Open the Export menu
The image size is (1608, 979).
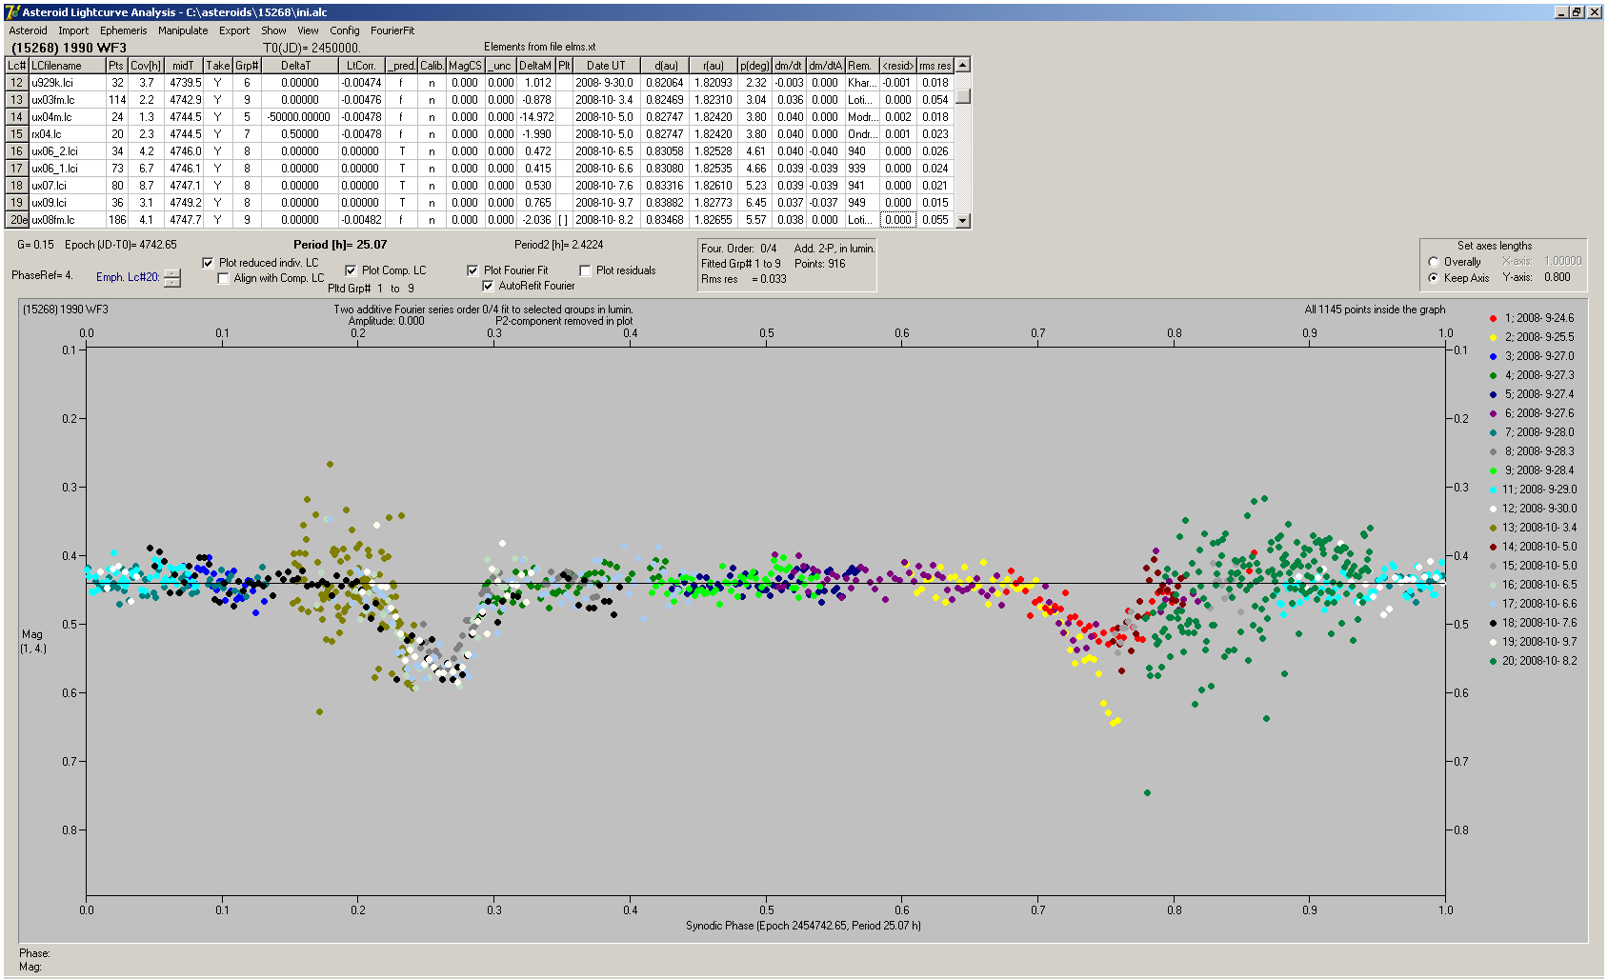tap(234, 30)
